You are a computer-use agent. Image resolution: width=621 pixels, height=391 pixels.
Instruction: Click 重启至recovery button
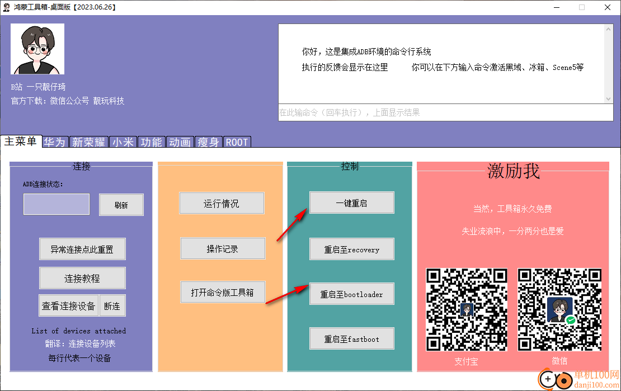click(352, 249)
